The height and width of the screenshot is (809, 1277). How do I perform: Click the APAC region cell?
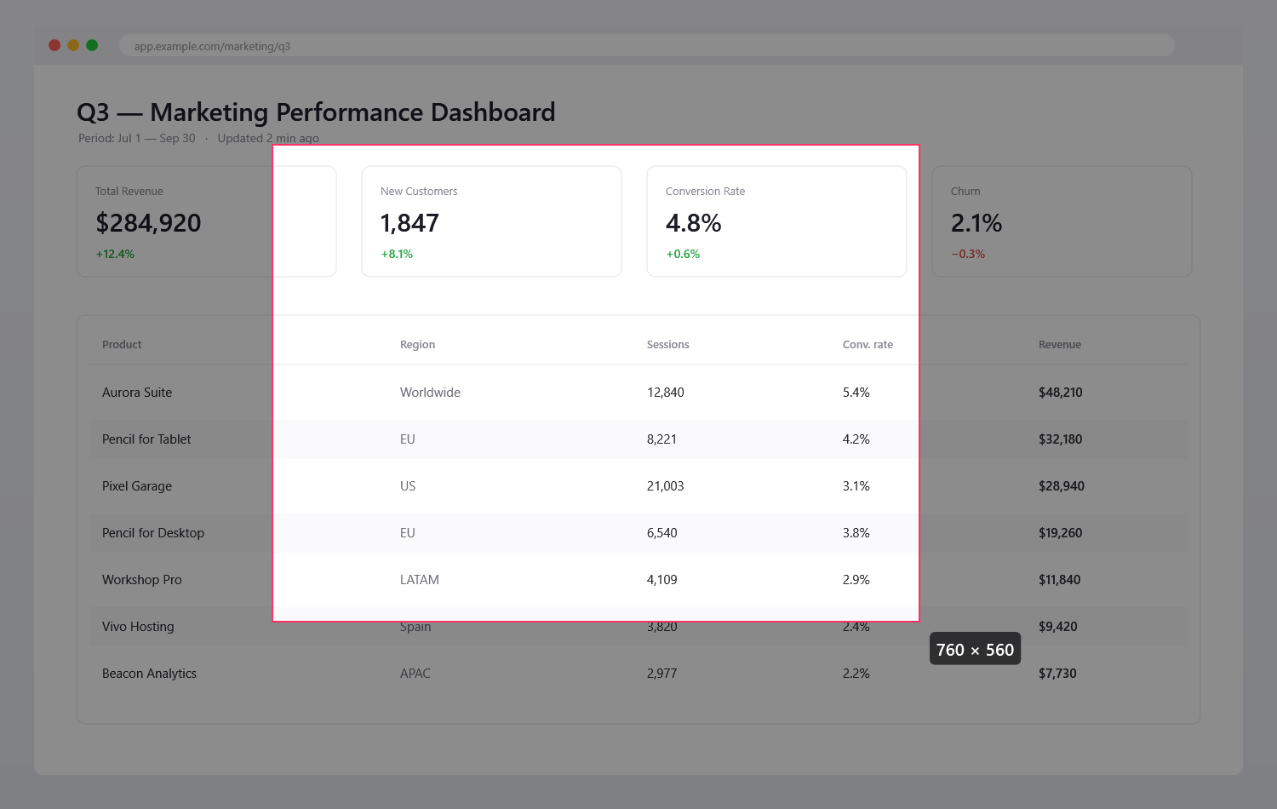(415, 674)
